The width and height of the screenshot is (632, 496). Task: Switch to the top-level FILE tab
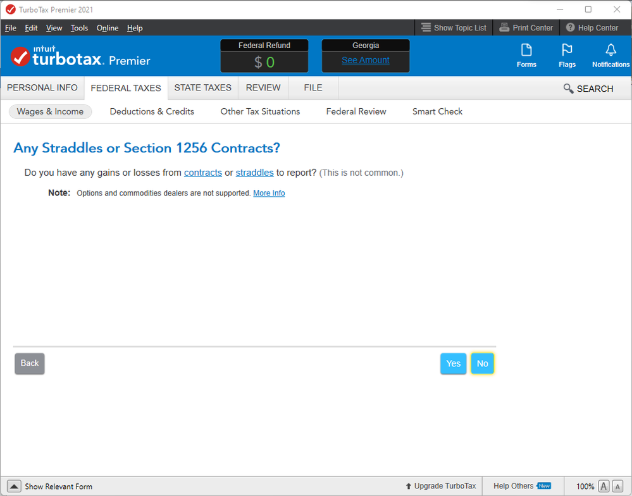click(313, 88)
